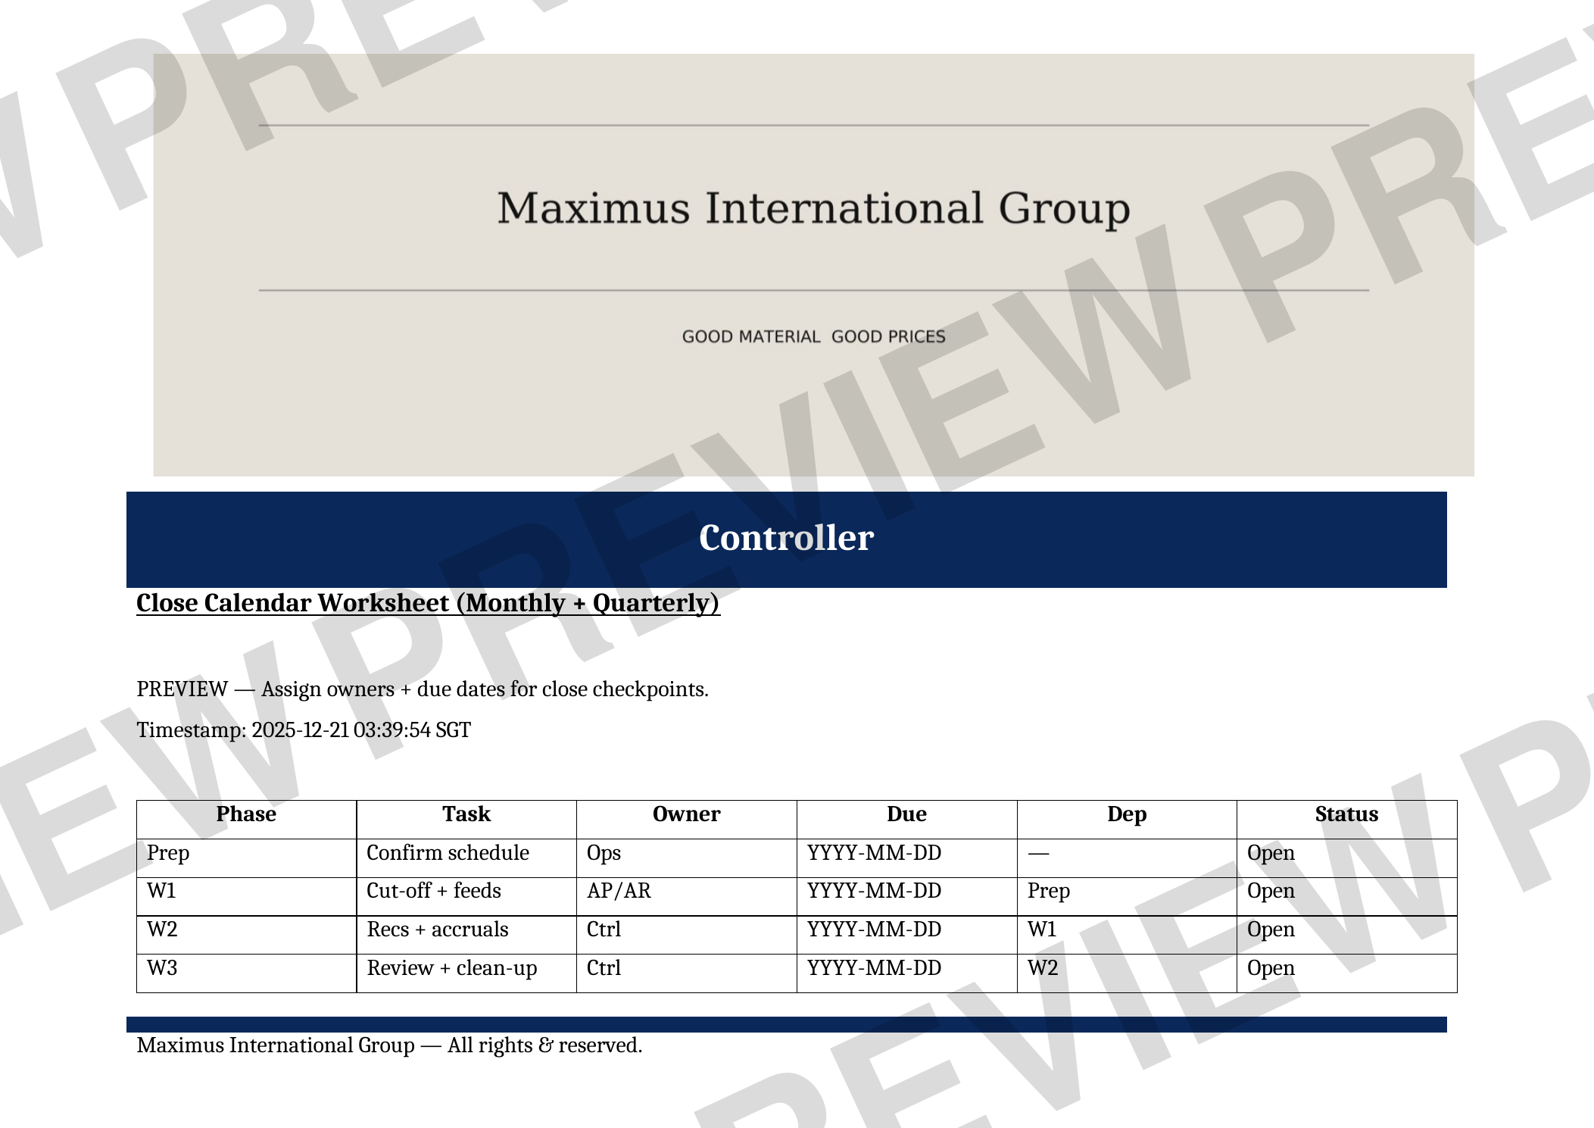Click the Timestamp line text
Image resolution: width=1594 pixels, height=1128 pixels.
point(304,730)
